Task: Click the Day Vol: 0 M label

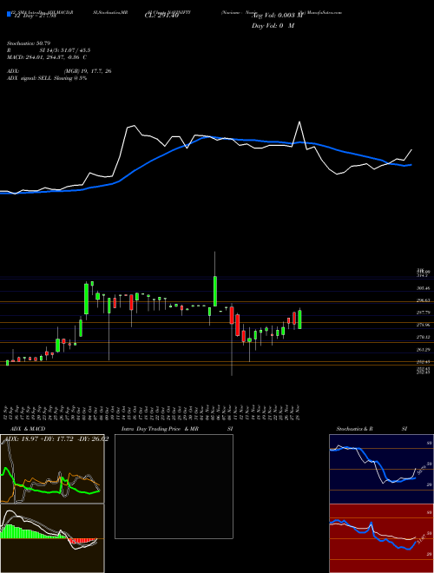Action: tap(273, 26)
